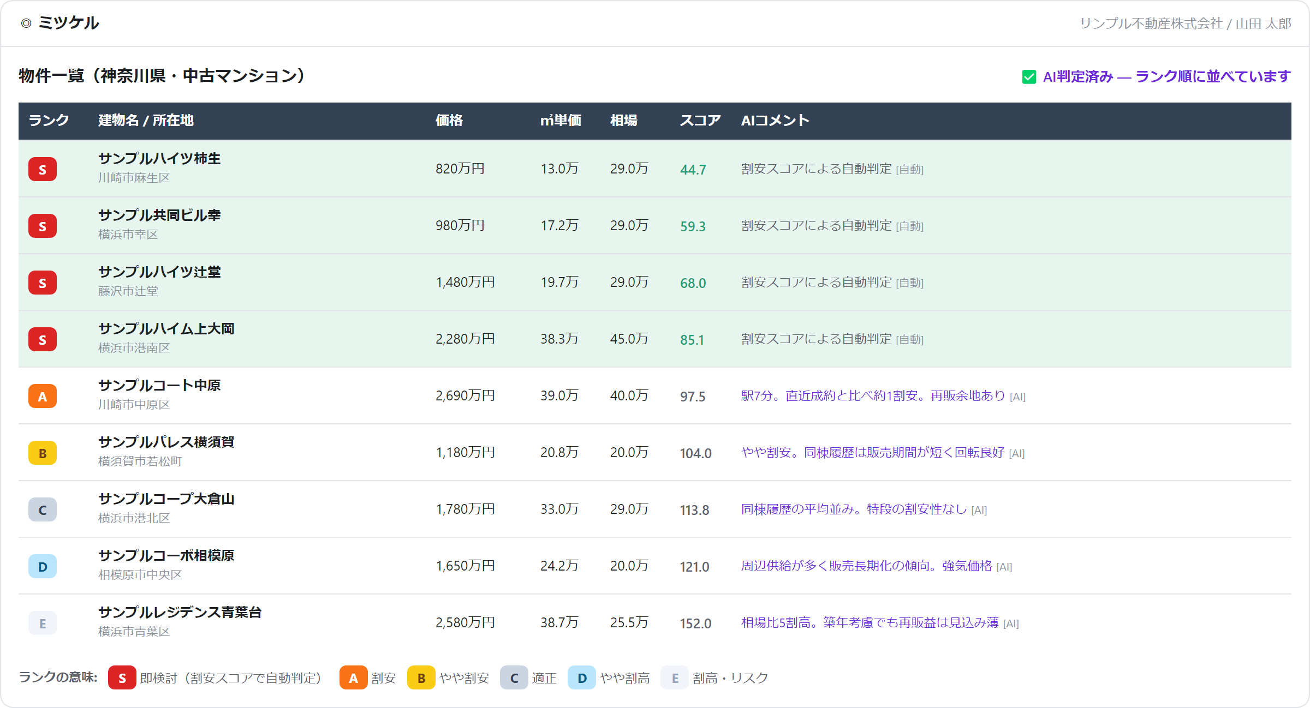The height and width of the screenshot is (708, 1310).
Task: Click AI comment 同棟履歴の平均並み
Action: click(x=854, y=509)
